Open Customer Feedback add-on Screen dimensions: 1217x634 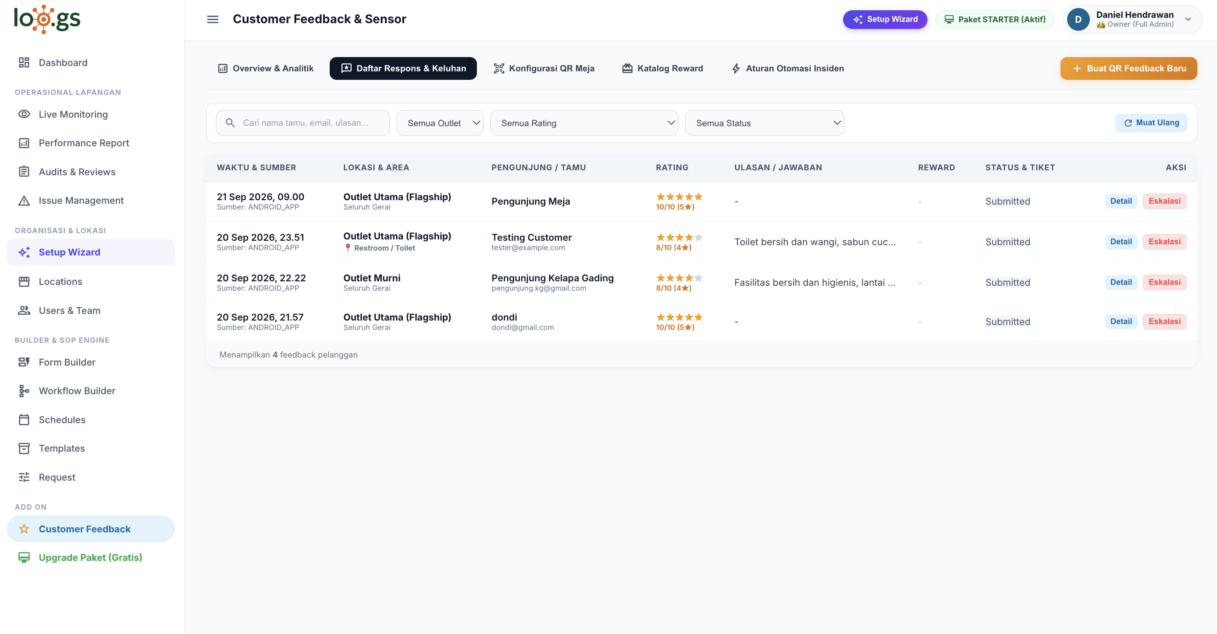coord(91,529)
